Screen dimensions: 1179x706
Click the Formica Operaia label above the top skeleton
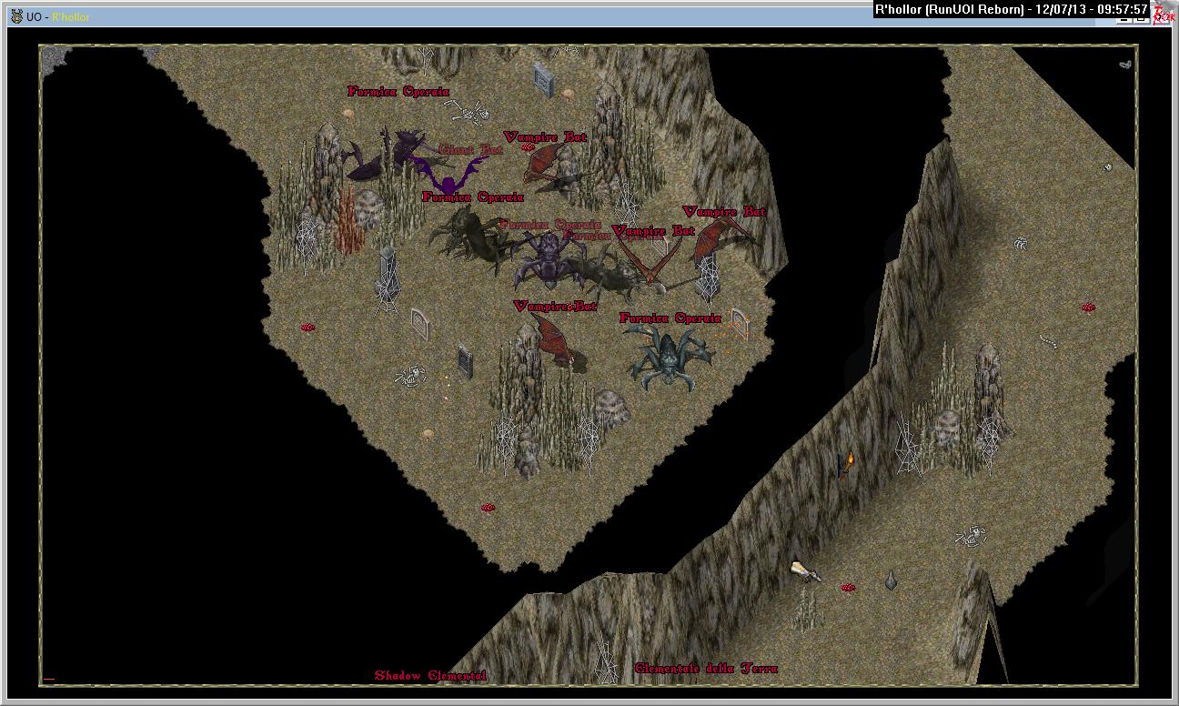point(398,92)
